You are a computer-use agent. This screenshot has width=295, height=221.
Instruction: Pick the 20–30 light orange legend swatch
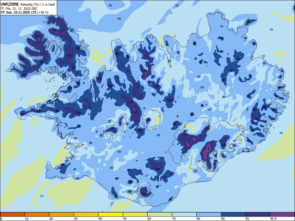click(x=62, y=215)
